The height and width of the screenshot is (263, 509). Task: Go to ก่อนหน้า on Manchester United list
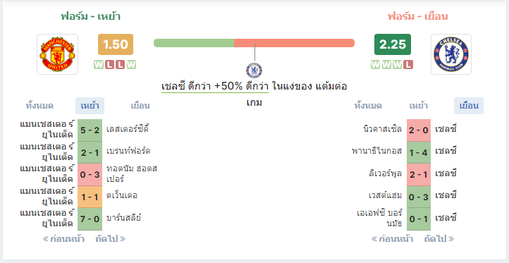(x=63, y=239)
